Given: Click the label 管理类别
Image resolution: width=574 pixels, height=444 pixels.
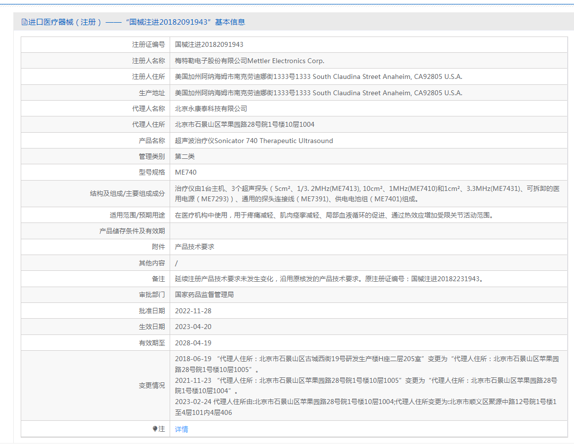Looking at the screenshot, I should (x=152, y=156).
